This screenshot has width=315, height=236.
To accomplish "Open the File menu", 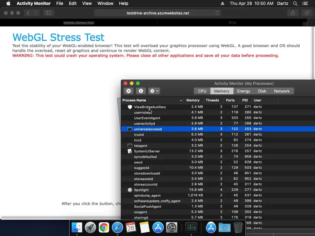I will (60, 3).
